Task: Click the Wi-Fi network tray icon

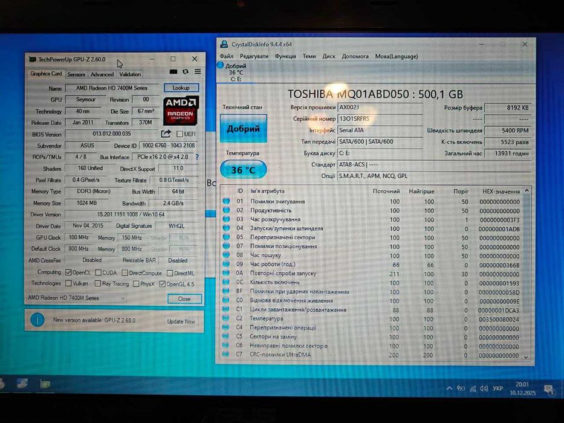Action: [473, 389]
